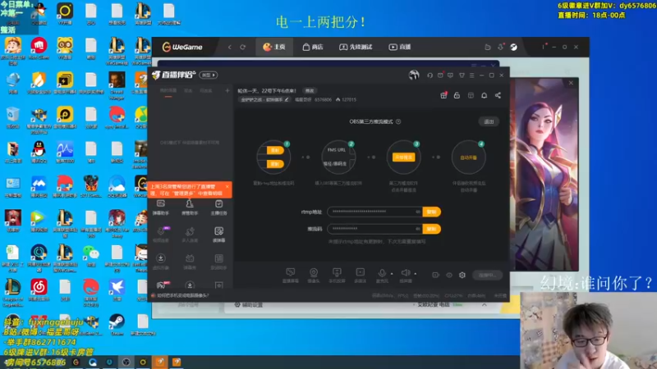Image resolution: width=657 pixels, height=369 pixels.
Task: Close the orange notification banner
Action: point(227,187)
